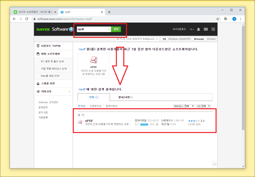The height and width of the screenshot is (177, 255).
Task: Open nPDF title in search results
Action: click(x=89, y=121)
